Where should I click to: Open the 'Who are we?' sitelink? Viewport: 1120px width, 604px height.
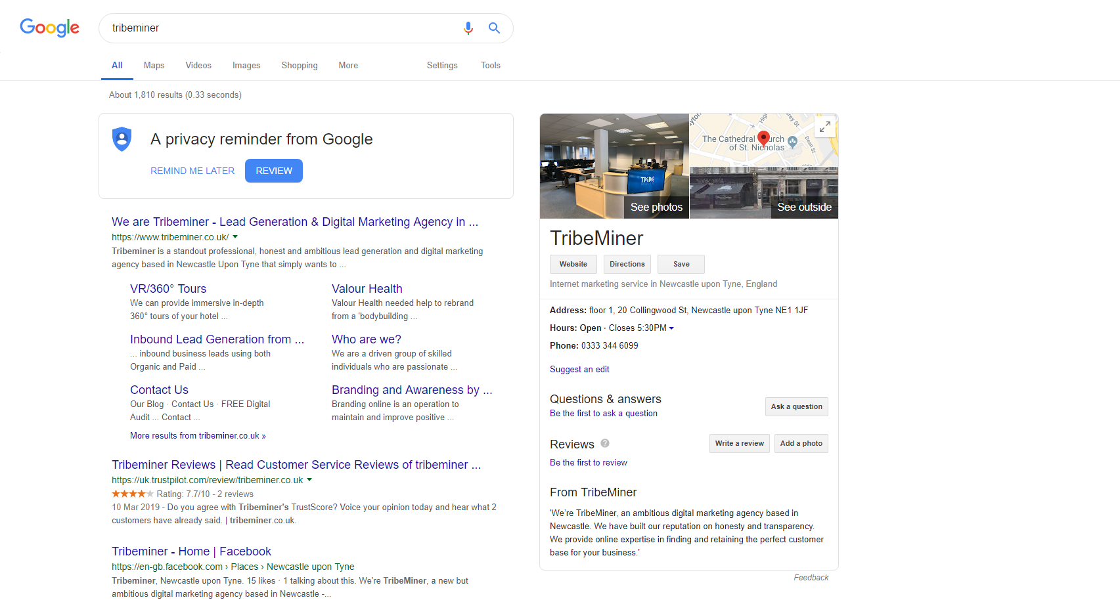367,339
